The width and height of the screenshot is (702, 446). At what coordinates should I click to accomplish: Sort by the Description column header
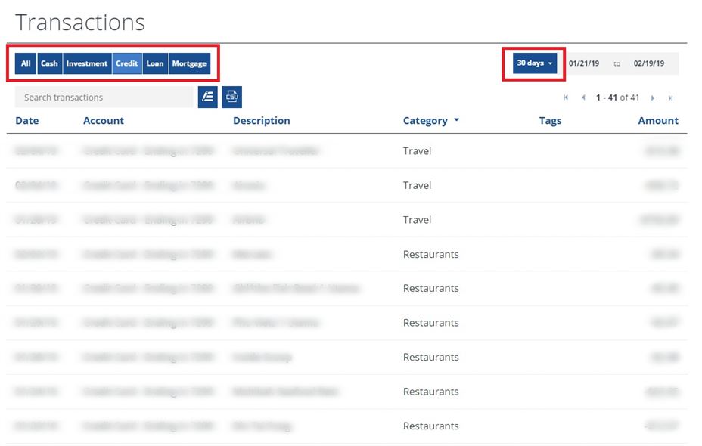(x=261, y=121)
